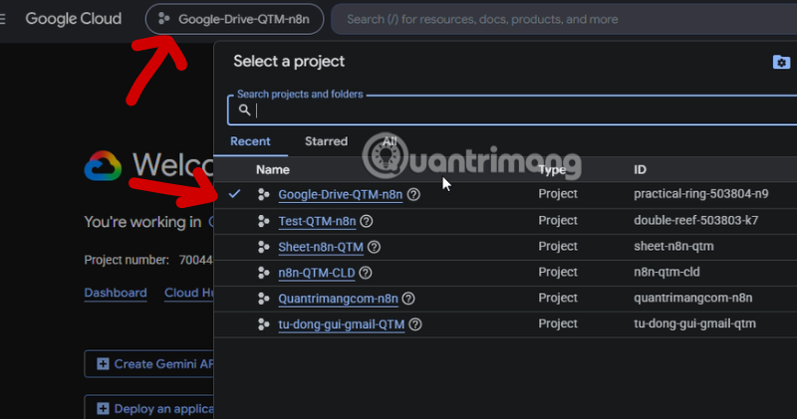Image resolution: width=797 pixels, height=419 pixels.
Task: Select the Sheet-n8n-QTM project link
Action: click(x=321, y=248)
